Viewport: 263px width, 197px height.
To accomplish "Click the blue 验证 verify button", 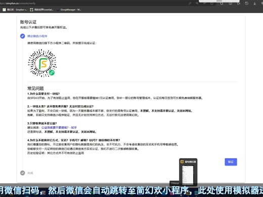I will click(231, 162).
